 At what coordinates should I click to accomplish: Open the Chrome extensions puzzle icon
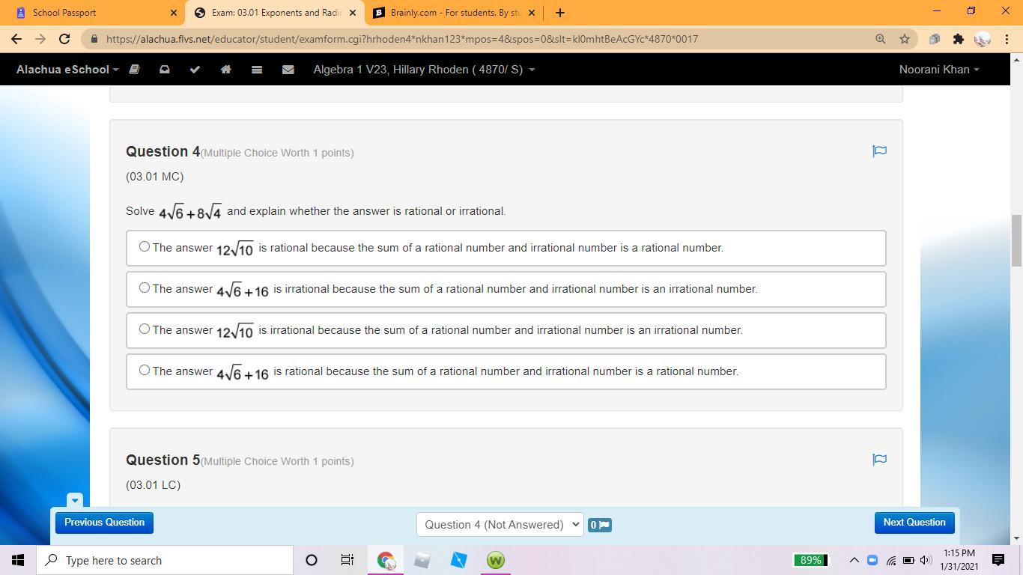pos(958,39)
